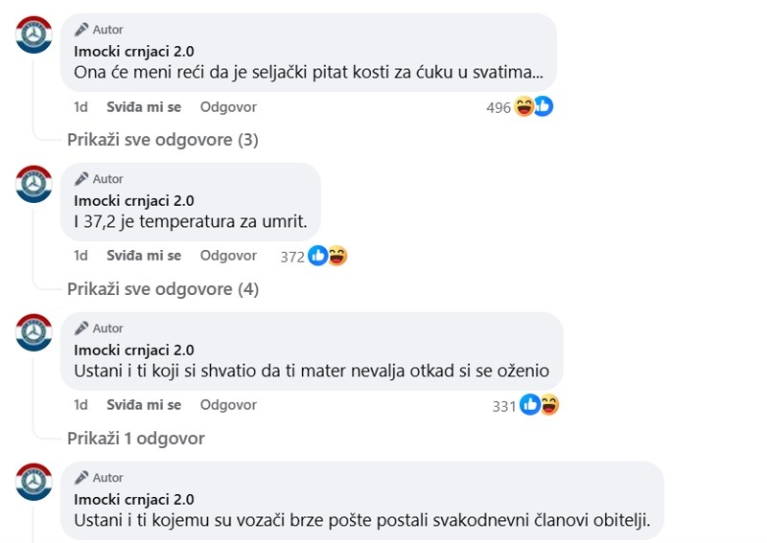Like the 'seljački pitat kosti' comment
Image resolution: width=767 pixels, height=543 pixels.
coord(144,107)
